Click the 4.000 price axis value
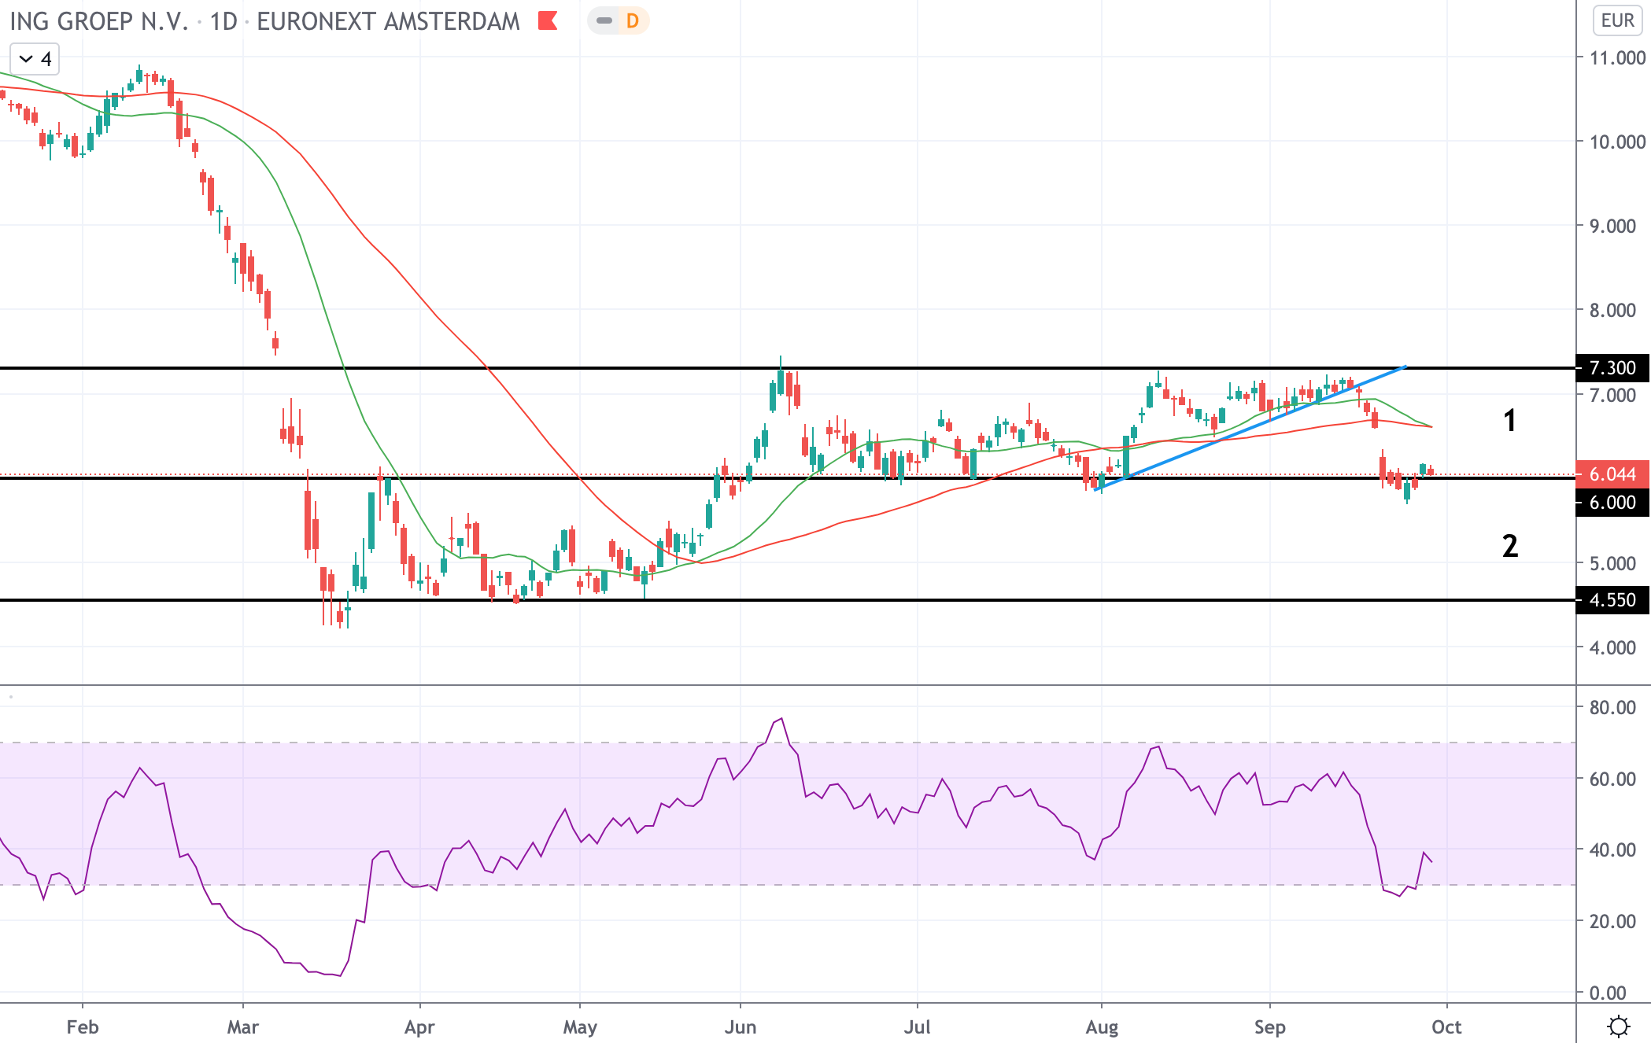Image resolution: width=1651 pixels, height=1043 pixels. tap(1612, 647)
